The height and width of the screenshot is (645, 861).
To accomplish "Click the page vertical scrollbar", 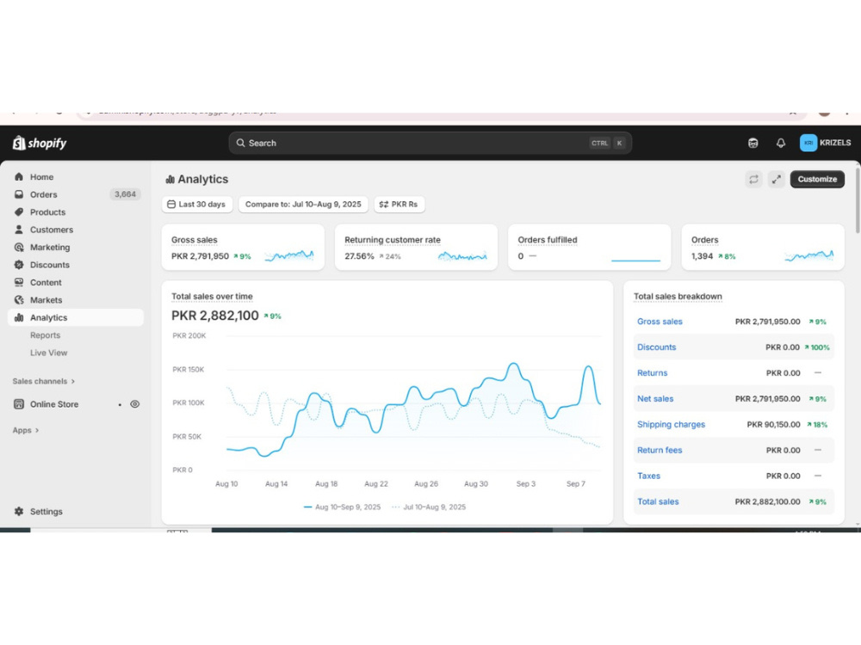I will coord(858,200).
